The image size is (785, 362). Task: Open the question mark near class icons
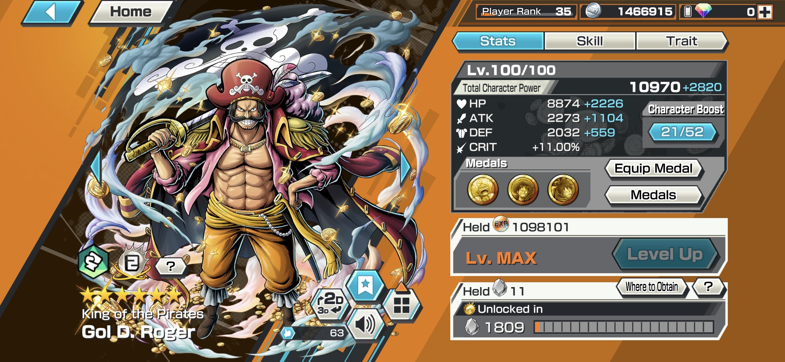pyautogui.click(x=171, y=266)
